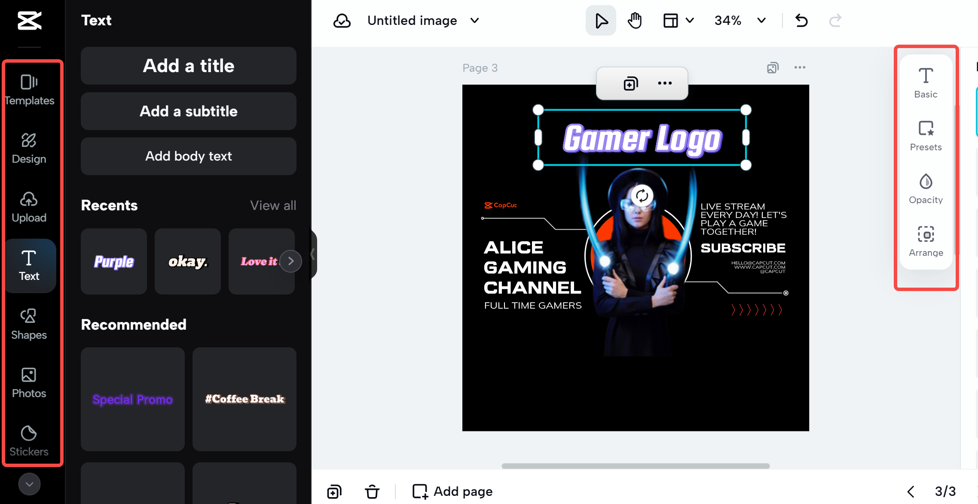Click the Add a title button
This screenshot has height=504, width=978.
[x=188, y=66]
